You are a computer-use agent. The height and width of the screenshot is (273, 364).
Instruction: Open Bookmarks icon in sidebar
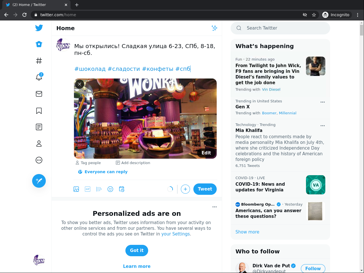[x=39, y=111]
